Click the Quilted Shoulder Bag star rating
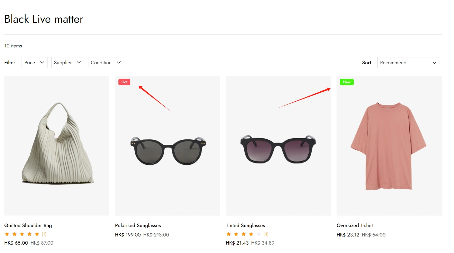The height and width of the screenshot is (253, 454). click(22, 234)
